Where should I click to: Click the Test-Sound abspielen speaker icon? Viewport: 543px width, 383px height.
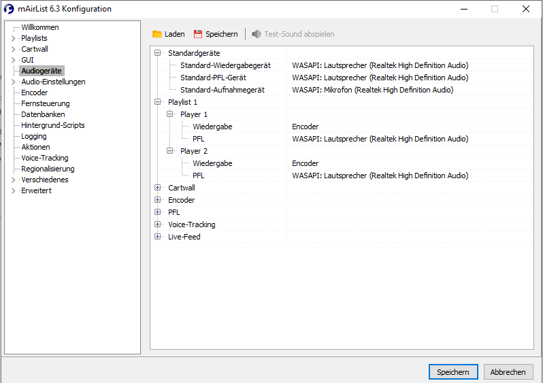point(257,34)
